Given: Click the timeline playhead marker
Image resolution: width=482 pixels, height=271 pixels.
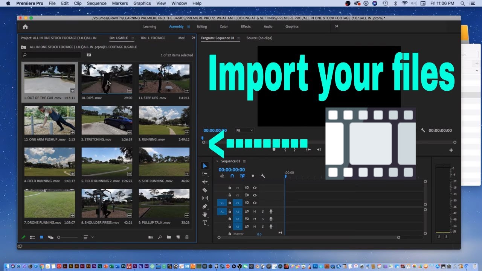Looking at the screenshot, I should (285, 176).
